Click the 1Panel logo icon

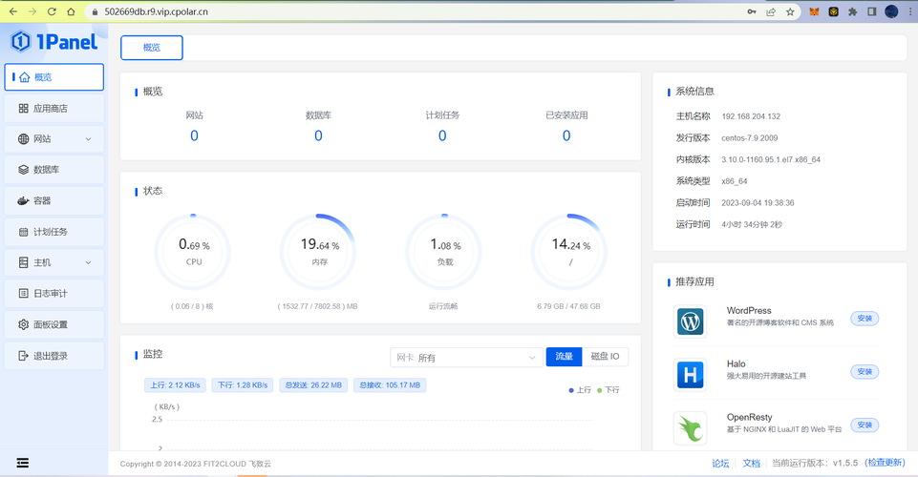pyautogui.click(x=21, y=42)
